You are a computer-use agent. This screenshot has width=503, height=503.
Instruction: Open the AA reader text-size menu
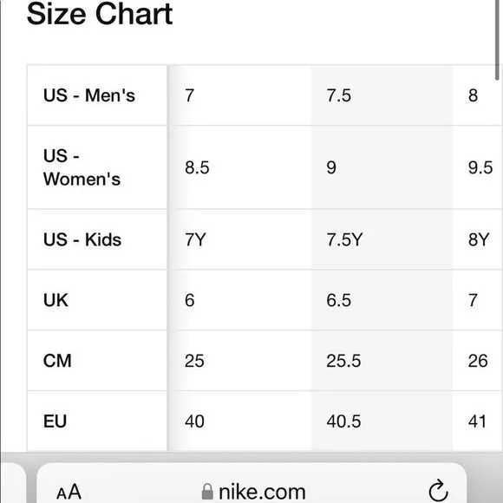coord(69,492)
